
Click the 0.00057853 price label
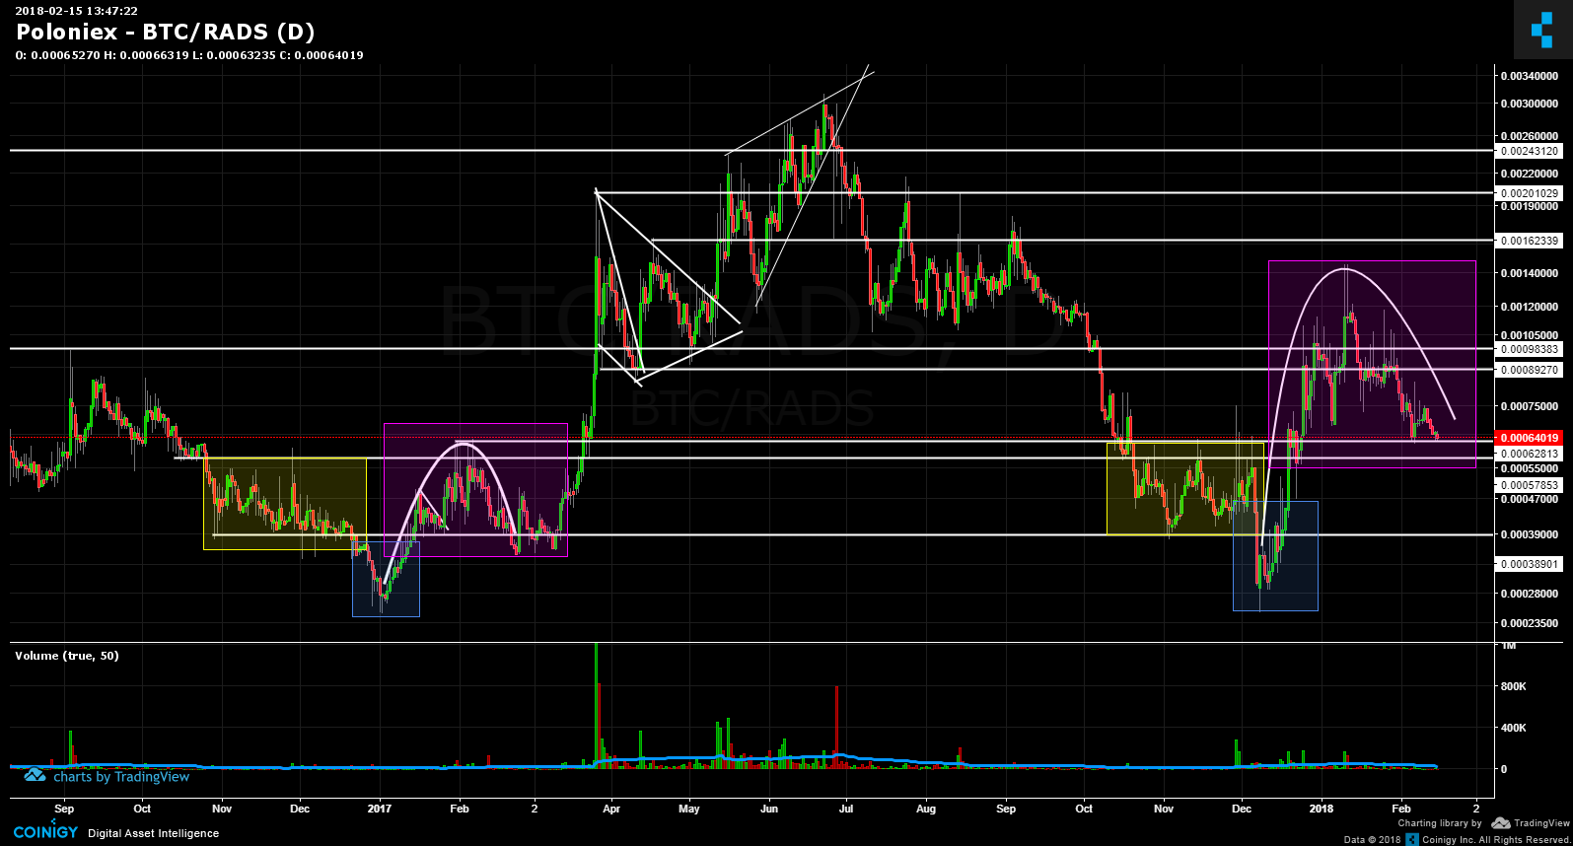(1529, 485)
